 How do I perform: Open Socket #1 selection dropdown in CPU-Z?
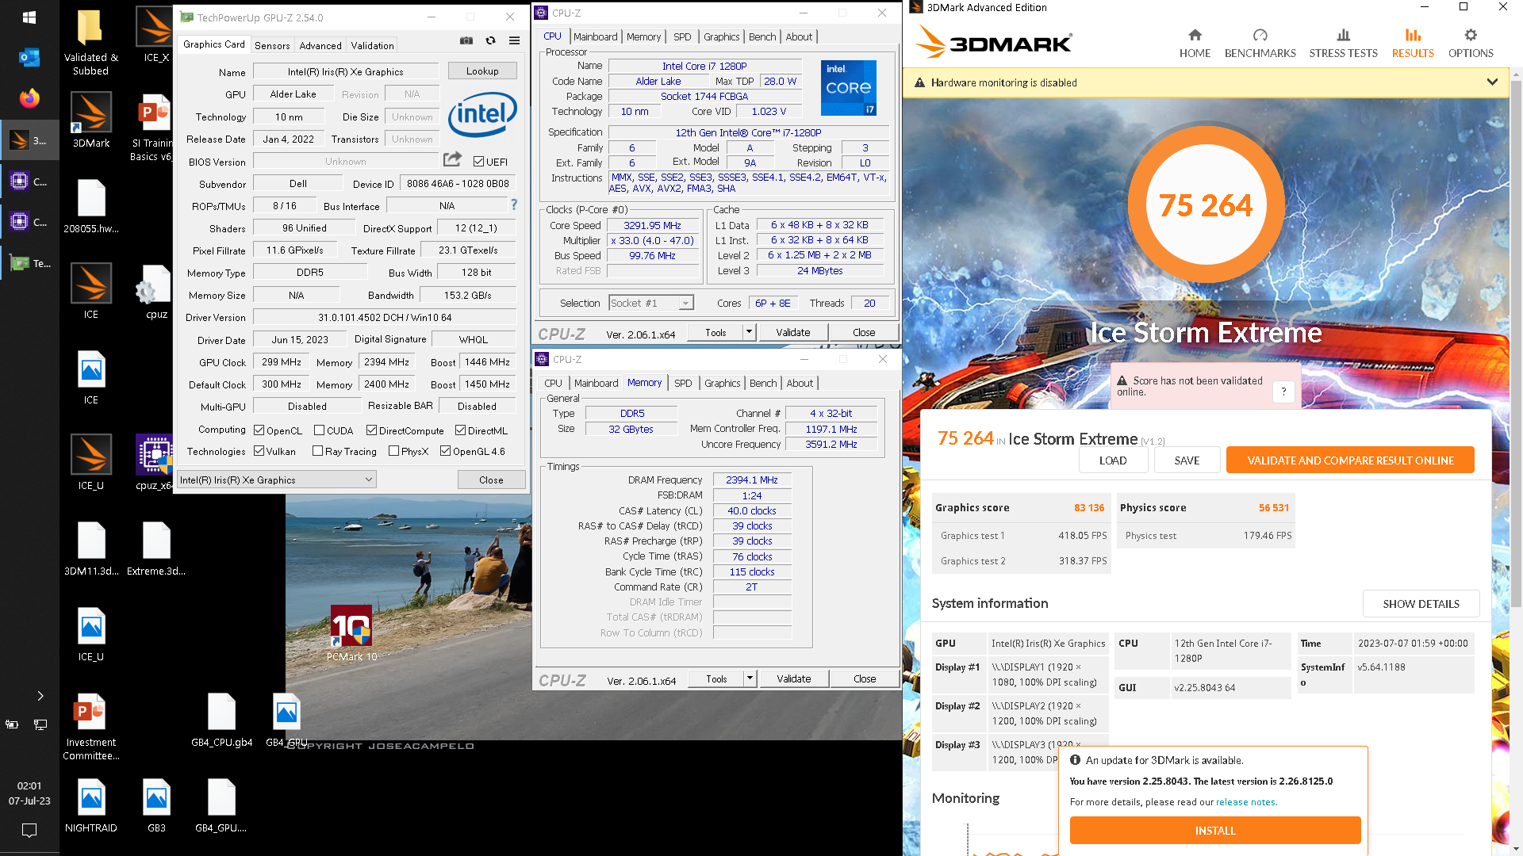(650, 303)
